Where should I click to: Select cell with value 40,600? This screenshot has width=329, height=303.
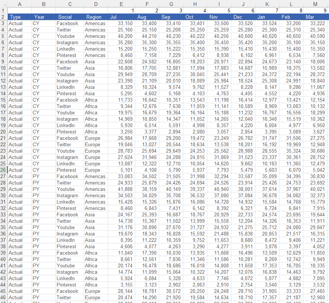(243, 36)
